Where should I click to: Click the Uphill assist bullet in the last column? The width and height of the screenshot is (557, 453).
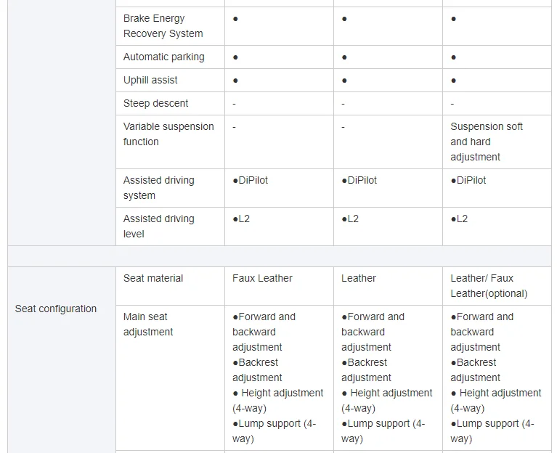[453, 80]
